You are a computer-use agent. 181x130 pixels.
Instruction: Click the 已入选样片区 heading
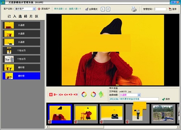[x=23, y=16]
